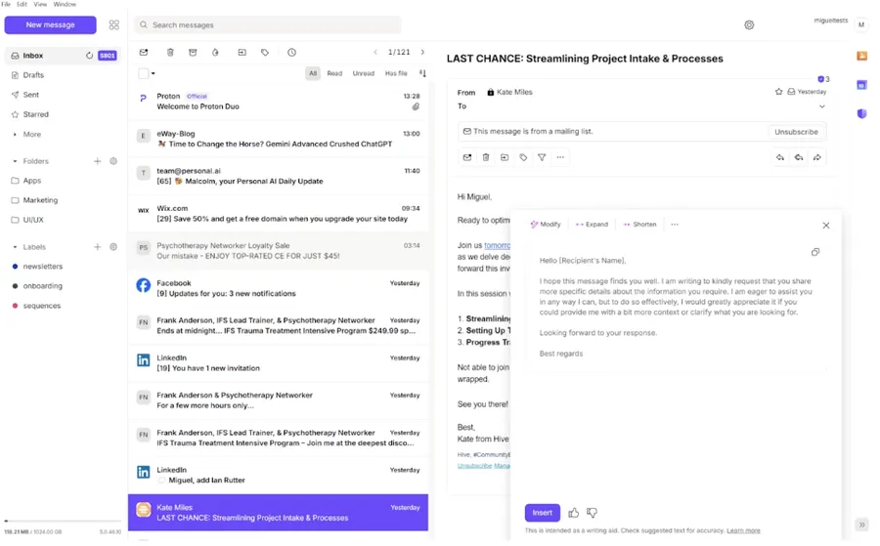Expand the More item in sidebar
880x546 pixels.
point(32,134)
